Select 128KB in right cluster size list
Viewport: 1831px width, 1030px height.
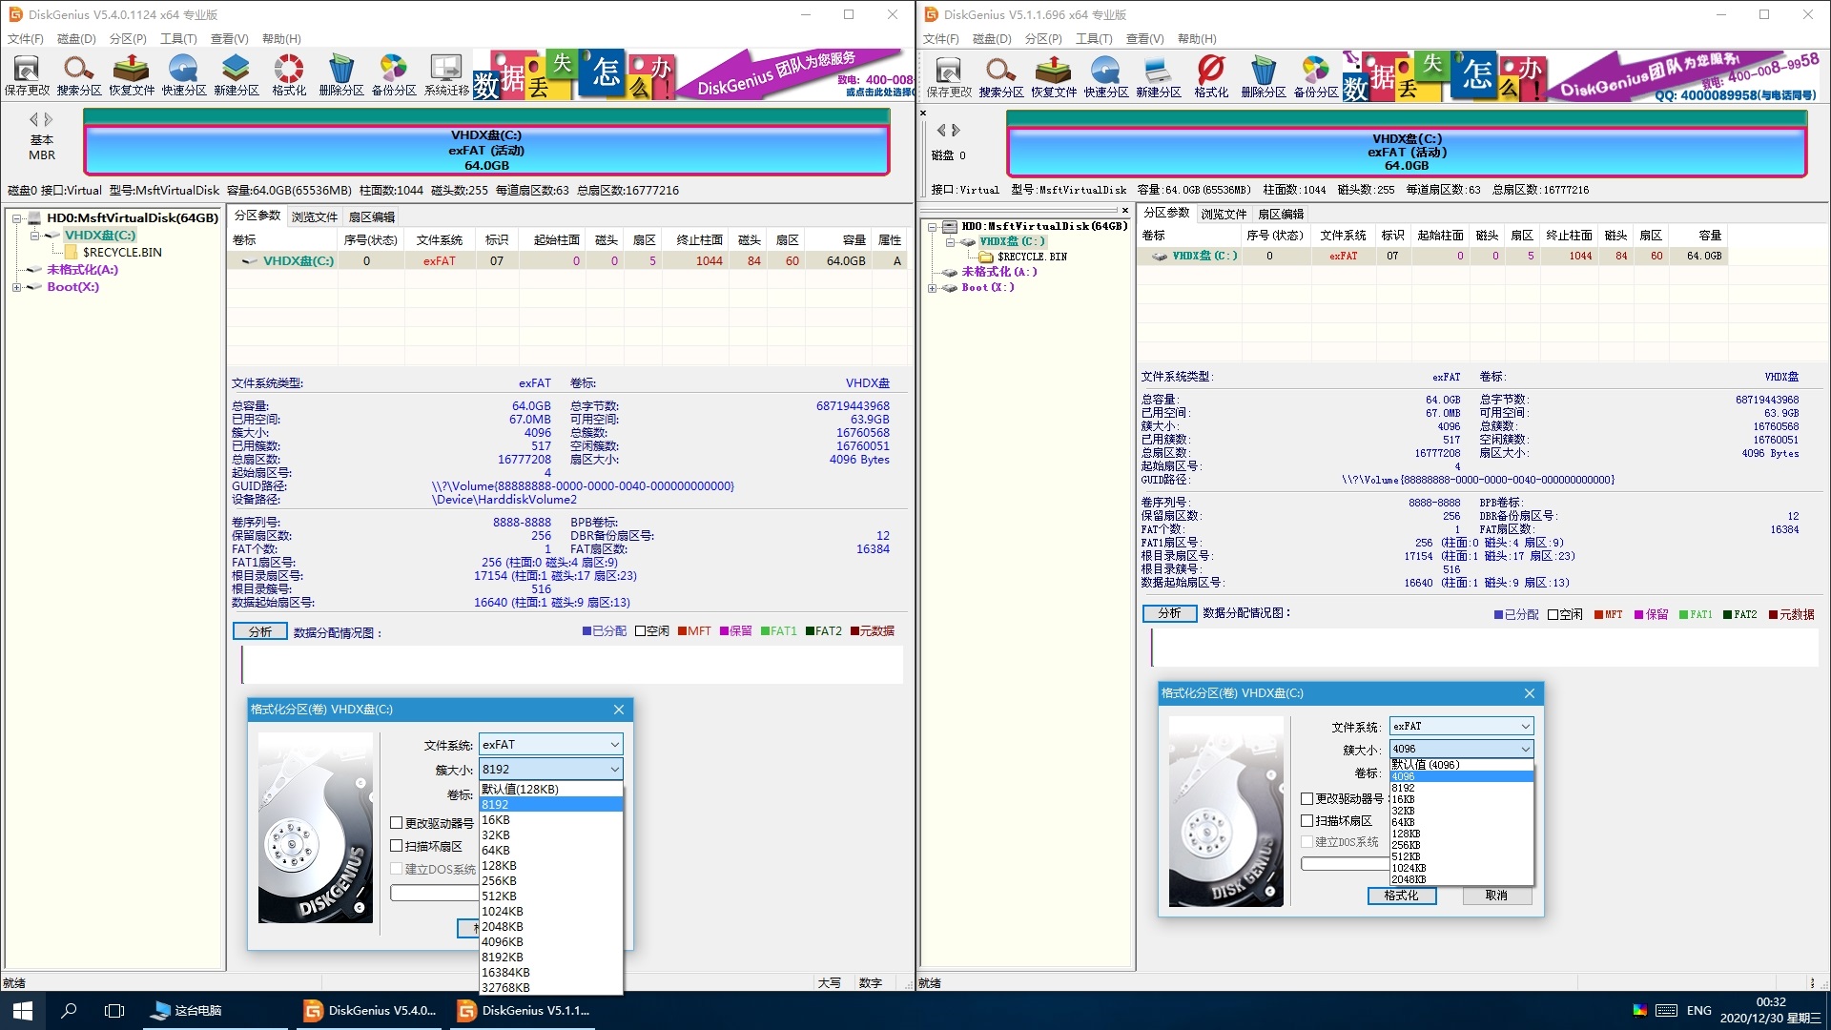pos(1461,834)
